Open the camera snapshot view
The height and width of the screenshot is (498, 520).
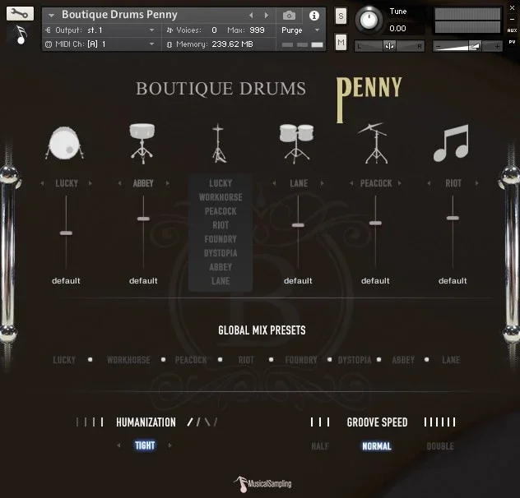[289, 16]
